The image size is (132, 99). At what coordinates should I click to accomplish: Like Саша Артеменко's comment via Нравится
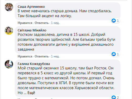tap(25, 23)
